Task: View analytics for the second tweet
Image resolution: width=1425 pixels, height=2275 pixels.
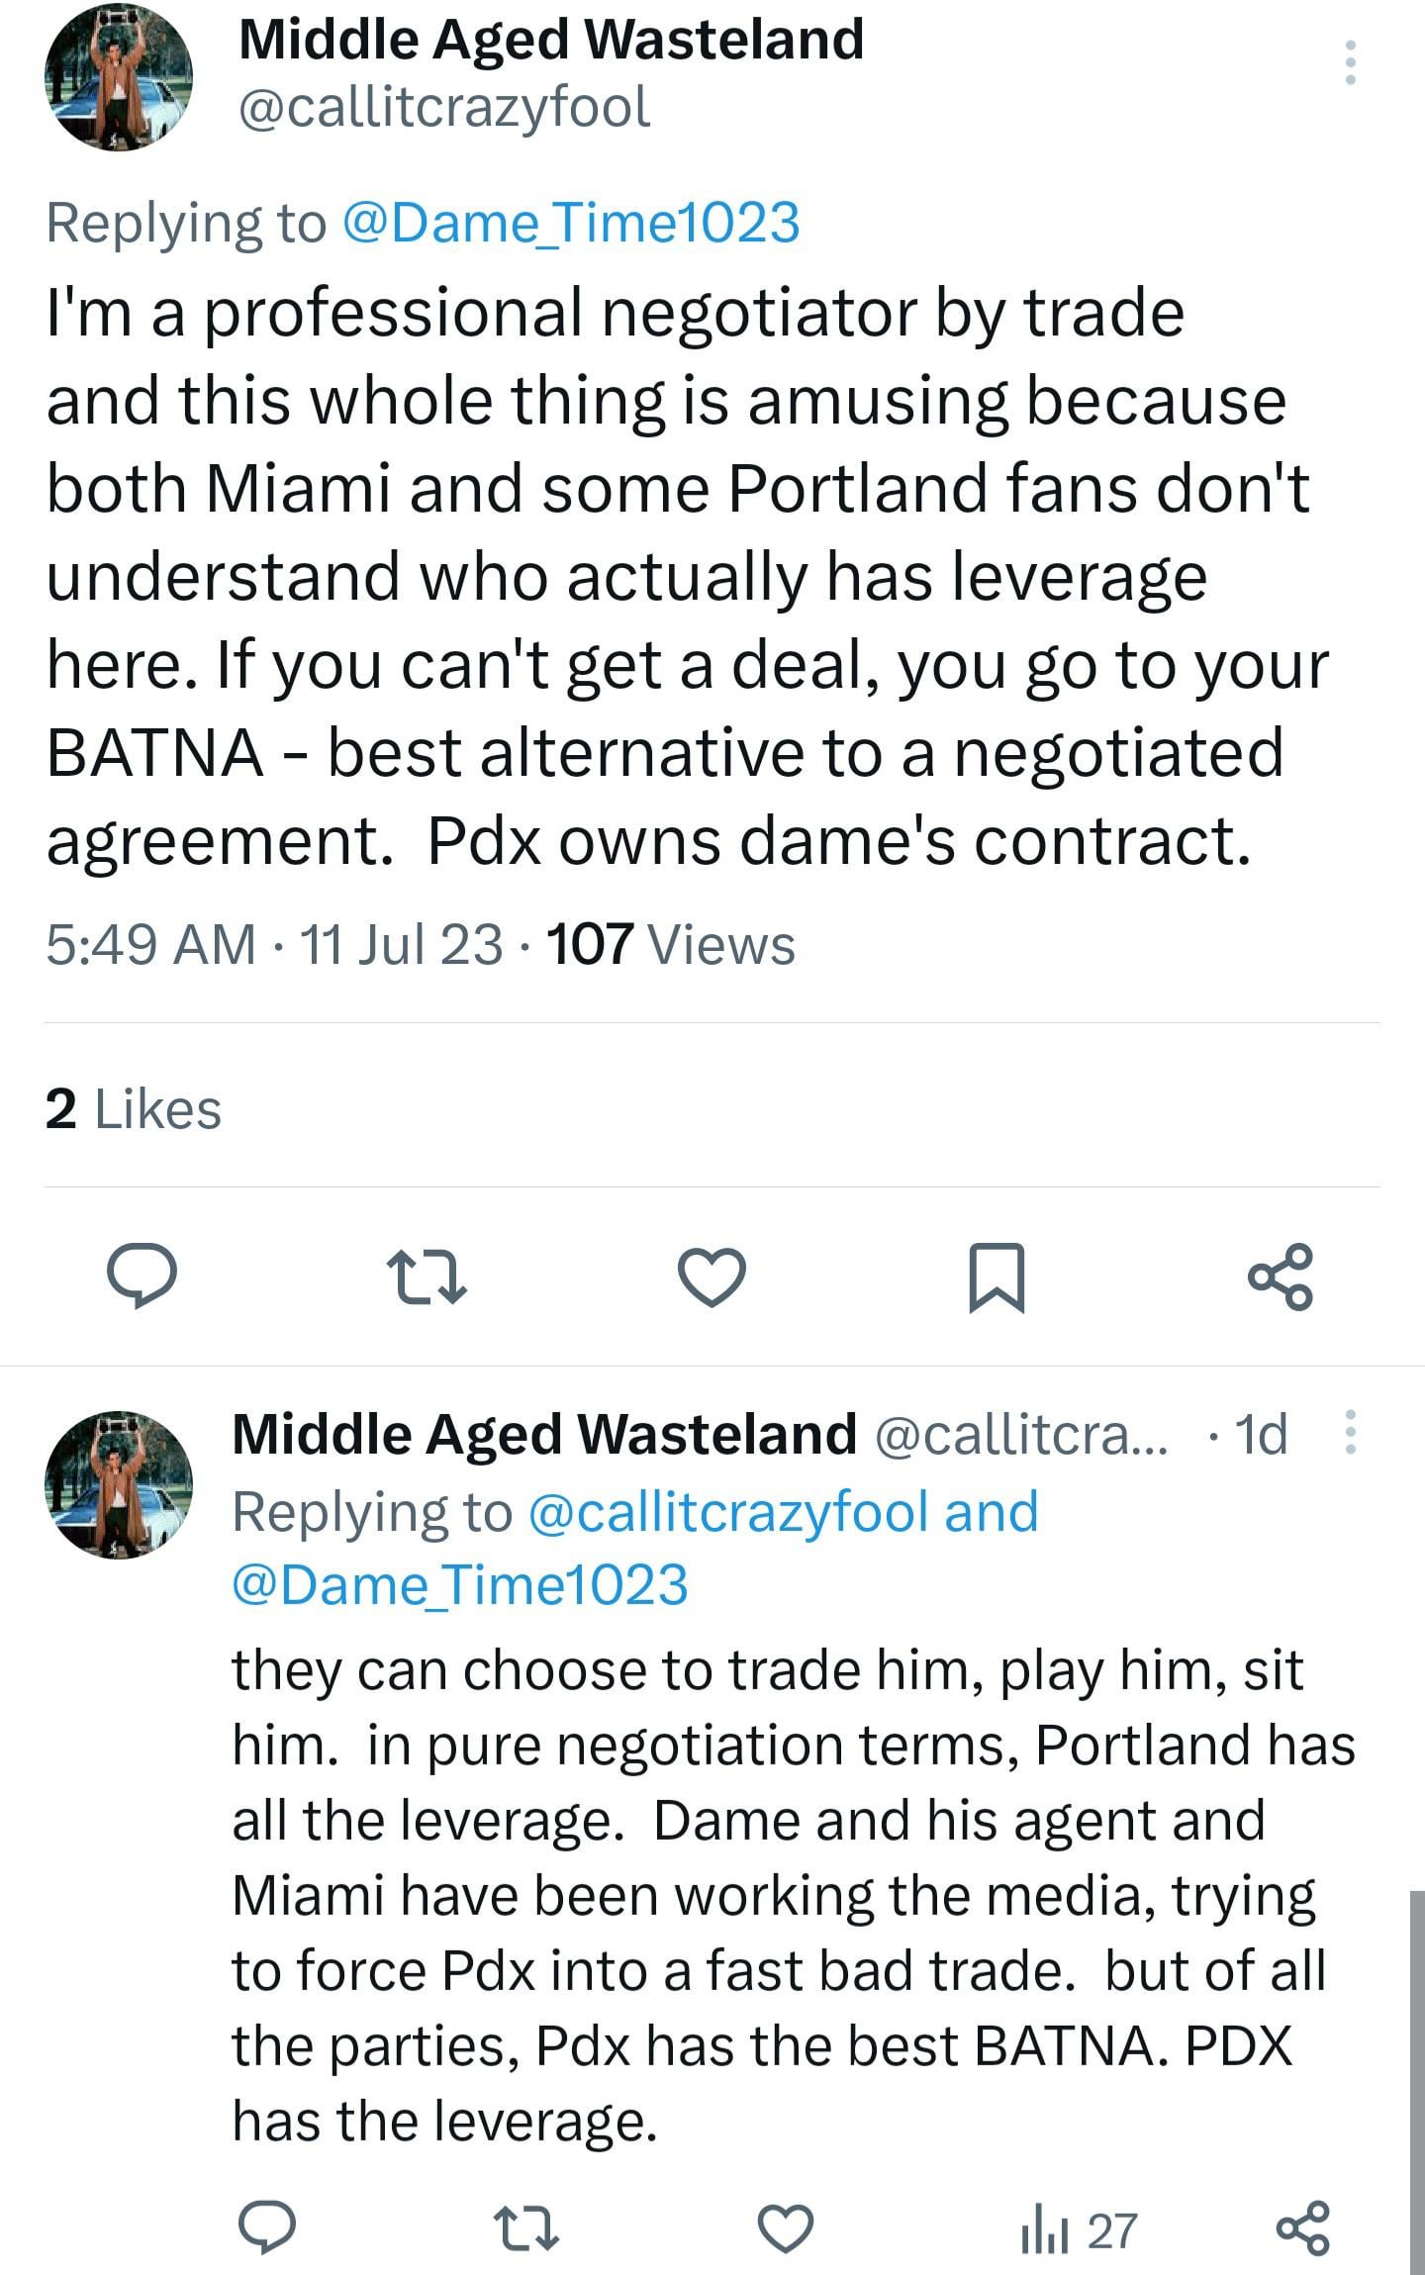Action: point(1079,2230)
